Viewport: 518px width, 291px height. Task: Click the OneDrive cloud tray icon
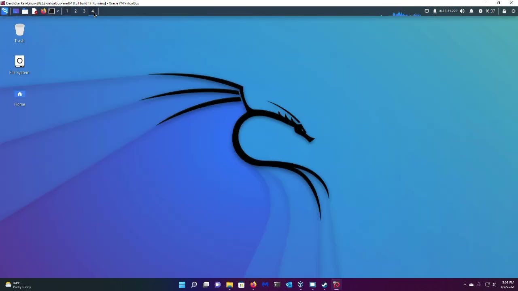pos(471,285)
